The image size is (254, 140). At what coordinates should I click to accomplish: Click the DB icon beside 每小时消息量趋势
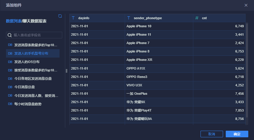pyautogui.click(x=10, y=104)
